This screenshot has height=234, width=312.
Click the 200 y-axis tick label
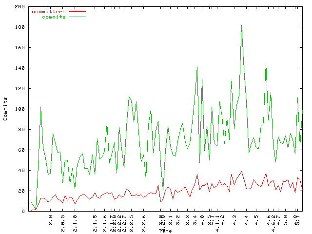coord(19,7)
